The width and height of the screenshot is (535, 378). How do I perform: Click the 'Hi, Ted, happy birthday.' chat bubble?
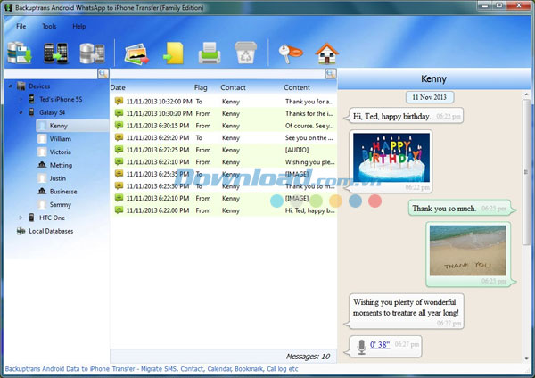tap(404, 116)
